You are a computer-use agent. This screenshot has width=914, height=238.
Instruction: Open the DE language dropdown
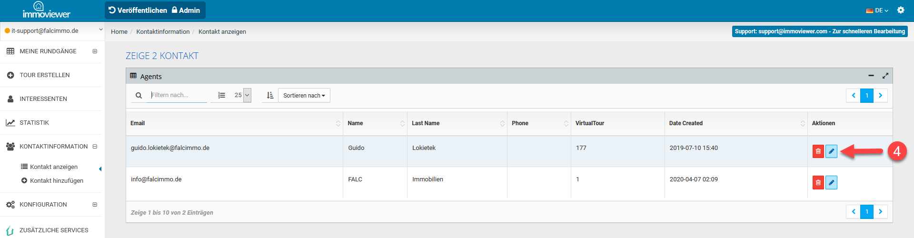[x=877, y=10]
